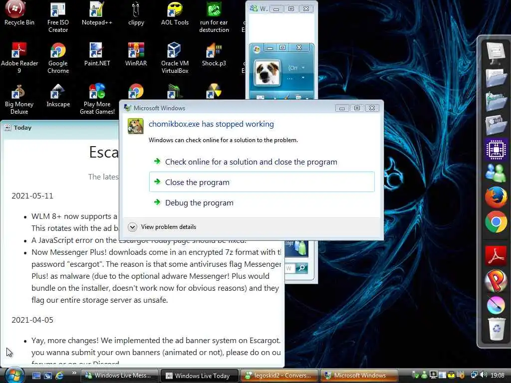
Task: Click the network tray icon
Action: 474,375
